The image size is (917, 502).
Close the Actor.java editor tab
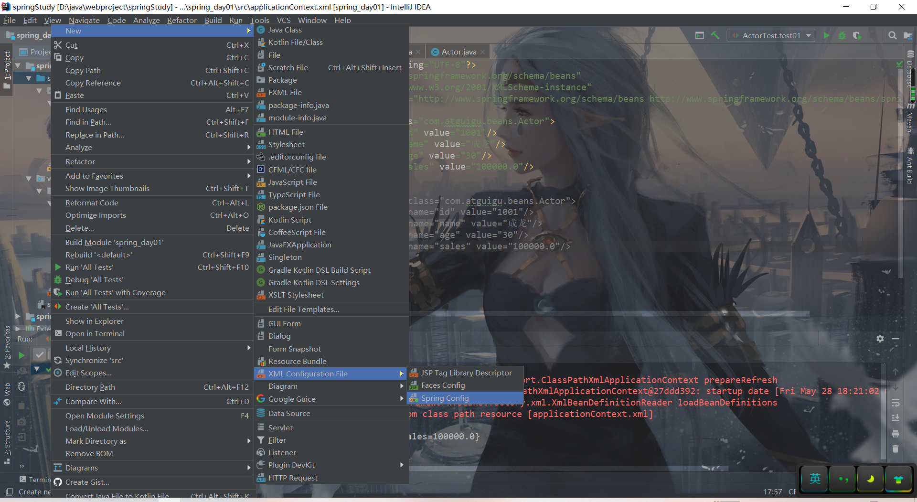point(483,52)
